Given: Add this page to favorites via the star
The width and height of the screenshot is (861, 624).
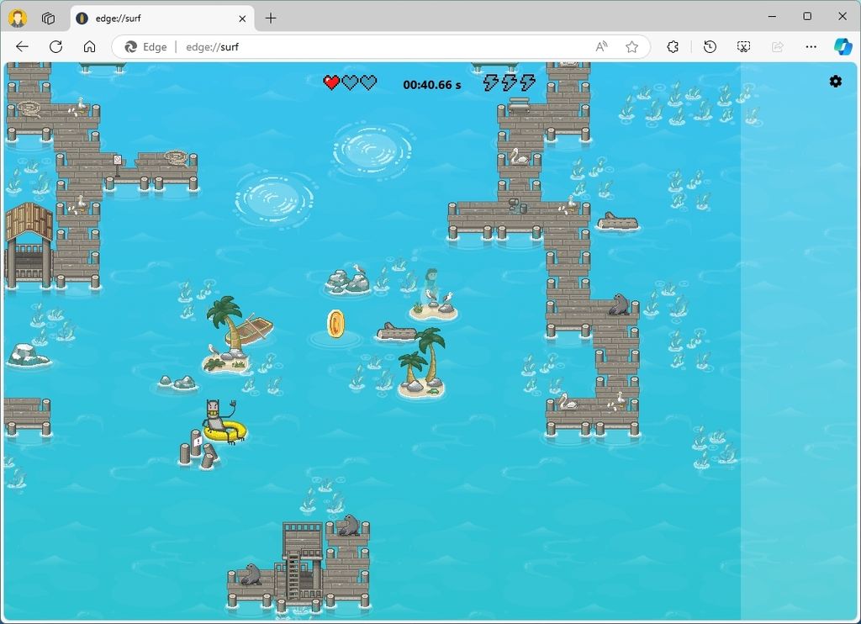Looking at the screenshot, I should click(x=631, y=47).
